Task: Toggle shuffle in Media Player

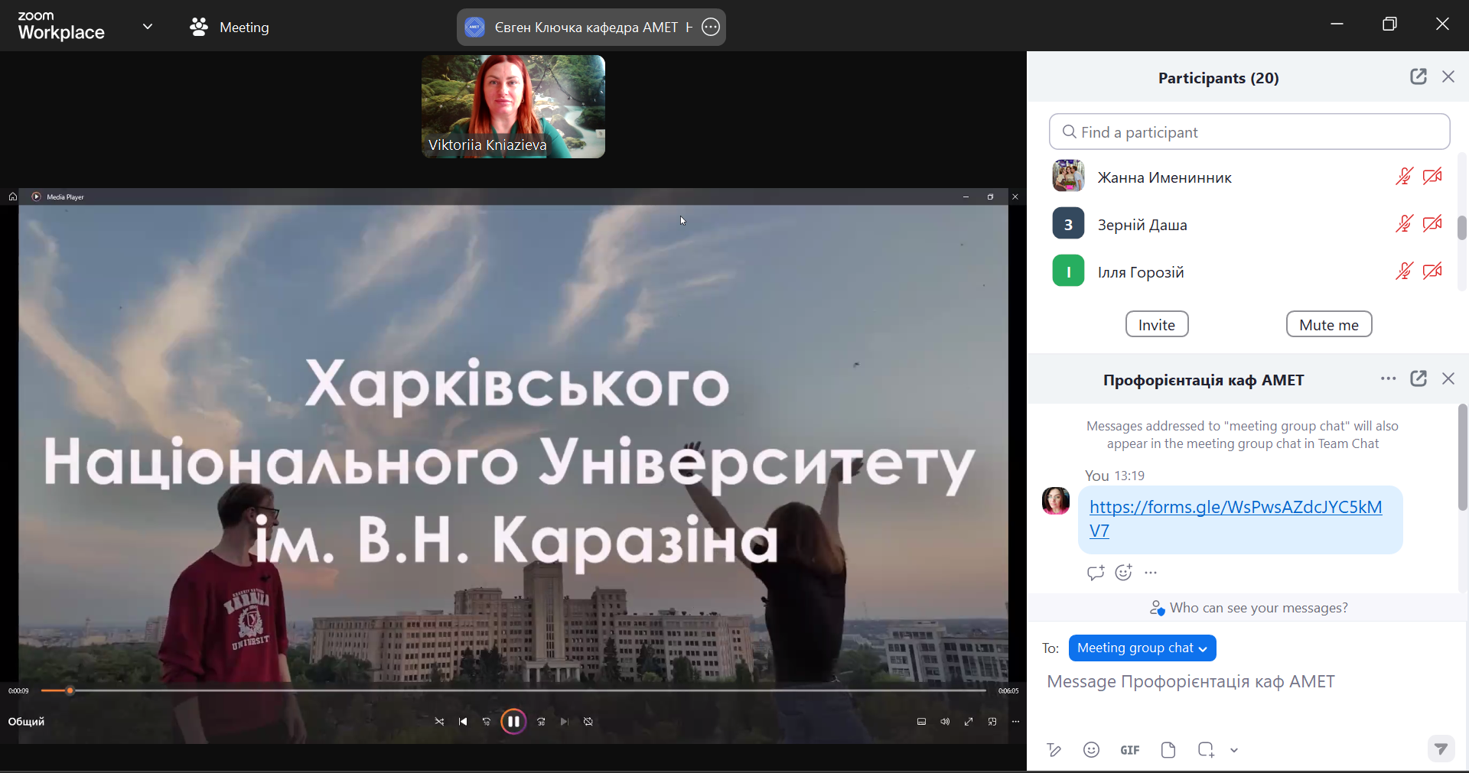Action: pos(439,722)
